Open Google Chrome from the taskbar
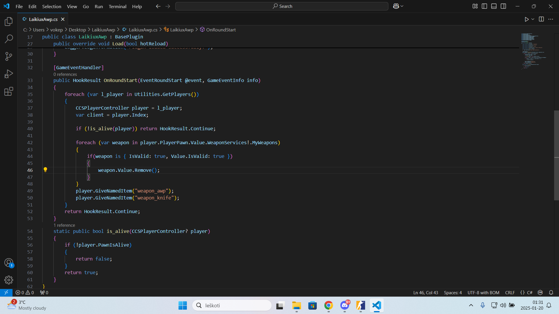This screenshot has width=559, height=314. coord(328,305)
